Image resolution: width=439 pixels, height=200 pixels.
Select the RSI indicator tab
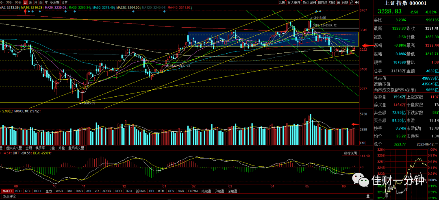tap(28, 191)
